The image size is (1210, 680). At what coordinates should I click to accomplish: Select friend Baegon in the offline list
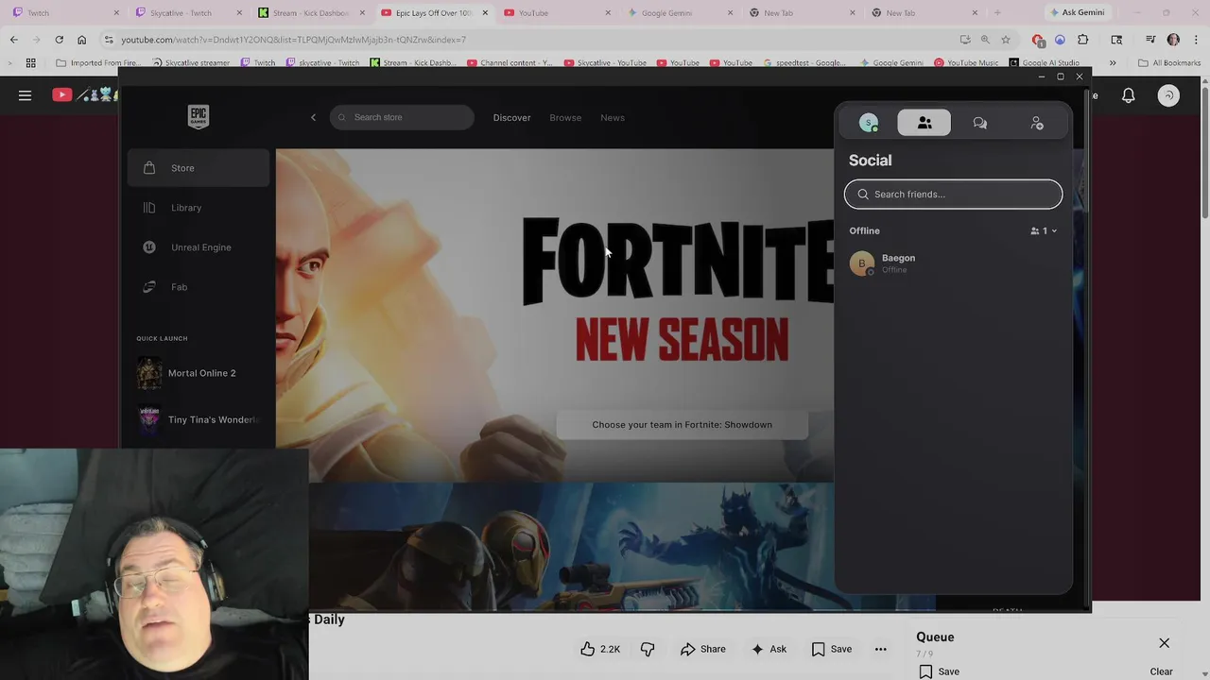pyautogui.click(x=953, y=263)
